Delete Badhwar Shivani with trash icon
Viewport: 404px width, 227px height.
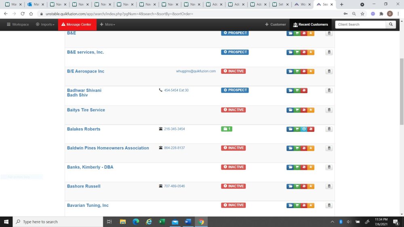[x=329, y=90]
